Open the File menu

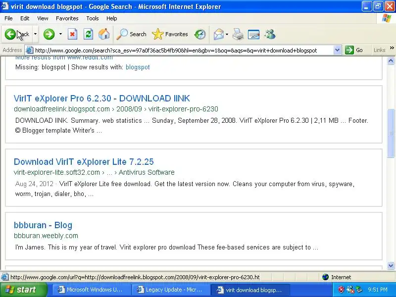[8, 18]
